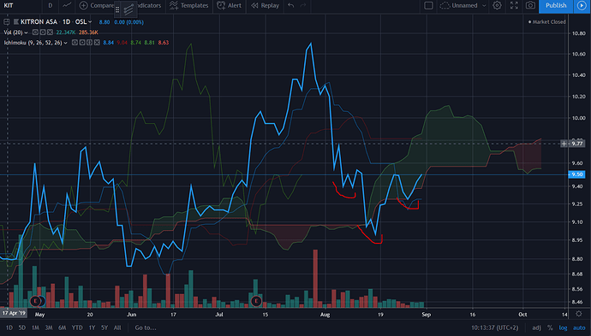Viewport: 591px width, 336px height.
Task: Create a price Alert
Action: pos(230,6)
